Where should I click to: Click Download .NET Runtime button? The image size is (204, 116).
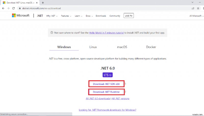pyautogui.click(x=106, y=92)
